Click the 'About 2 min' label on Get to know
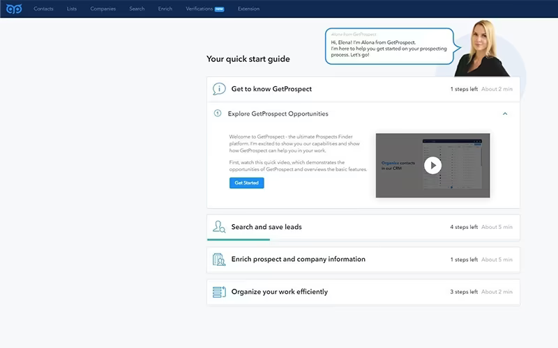 tap(497, 89)
